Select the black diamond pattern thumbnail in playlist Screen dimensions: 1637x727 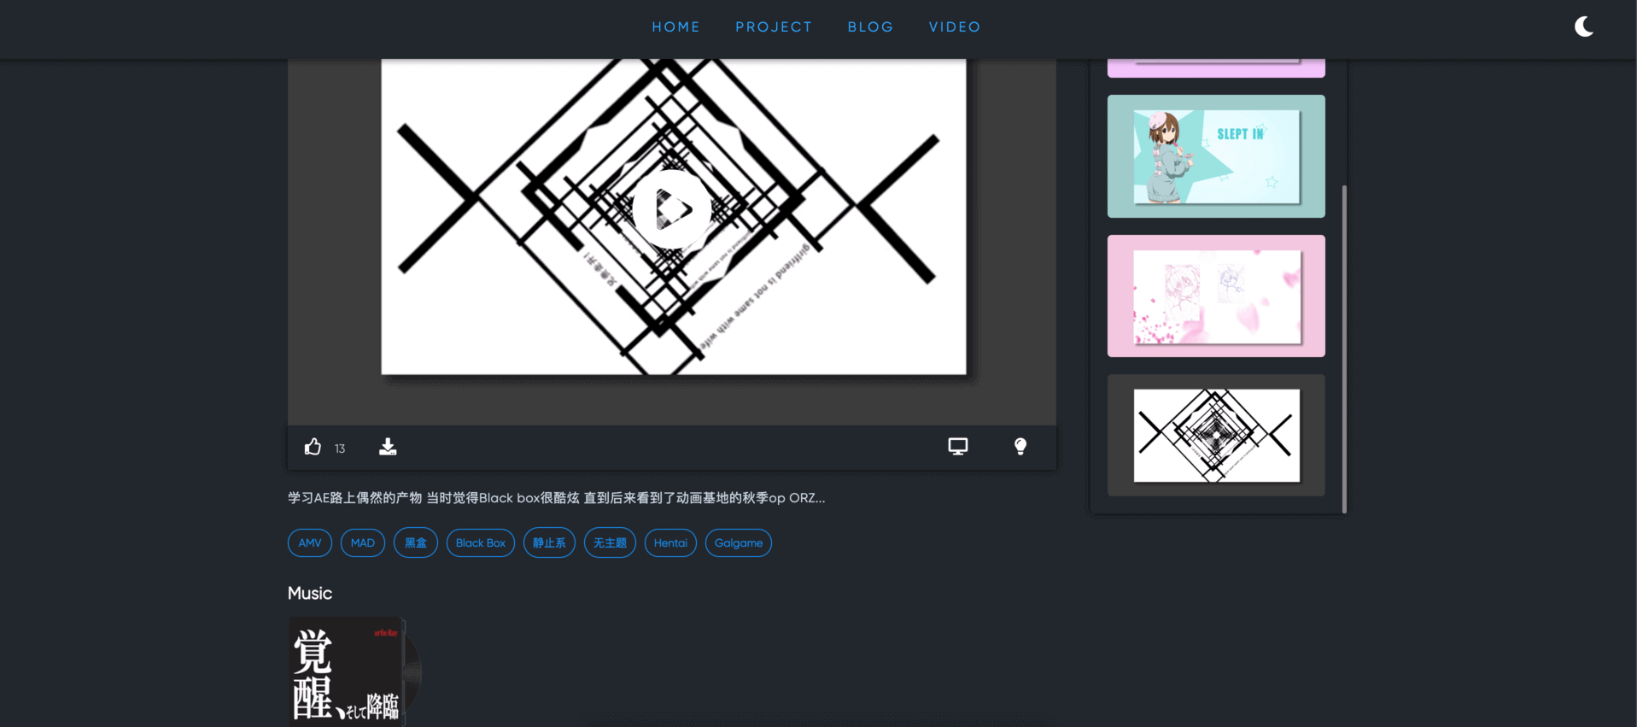click(1216, 436)
